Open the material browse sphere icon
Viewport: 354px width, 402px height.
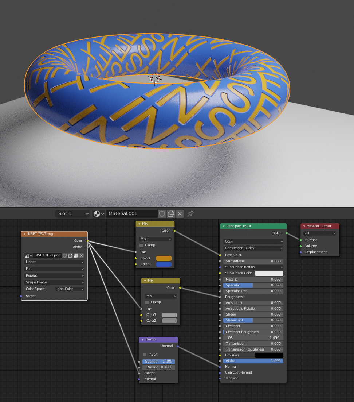99,213
